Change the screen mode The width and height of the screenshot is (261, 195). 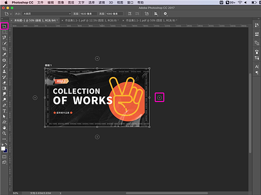tap(5, 162)
